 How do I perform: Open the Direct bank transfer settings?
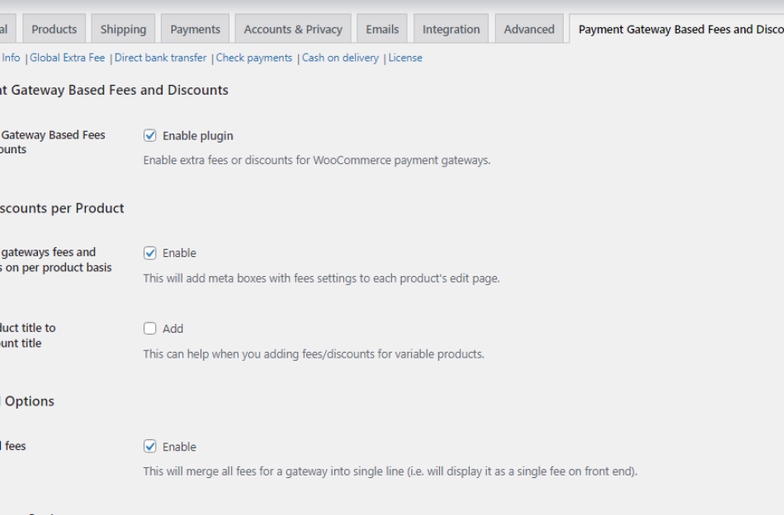(160, 58)
